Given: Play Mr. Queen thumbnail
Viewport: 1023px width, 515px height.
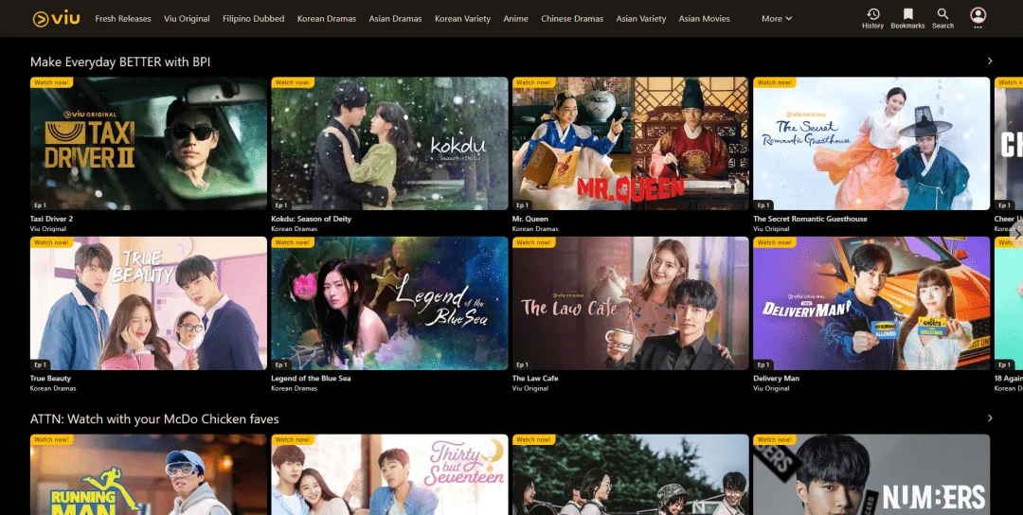Looking at the screenshot, I should pyautogui.click(x=630, y=143).
